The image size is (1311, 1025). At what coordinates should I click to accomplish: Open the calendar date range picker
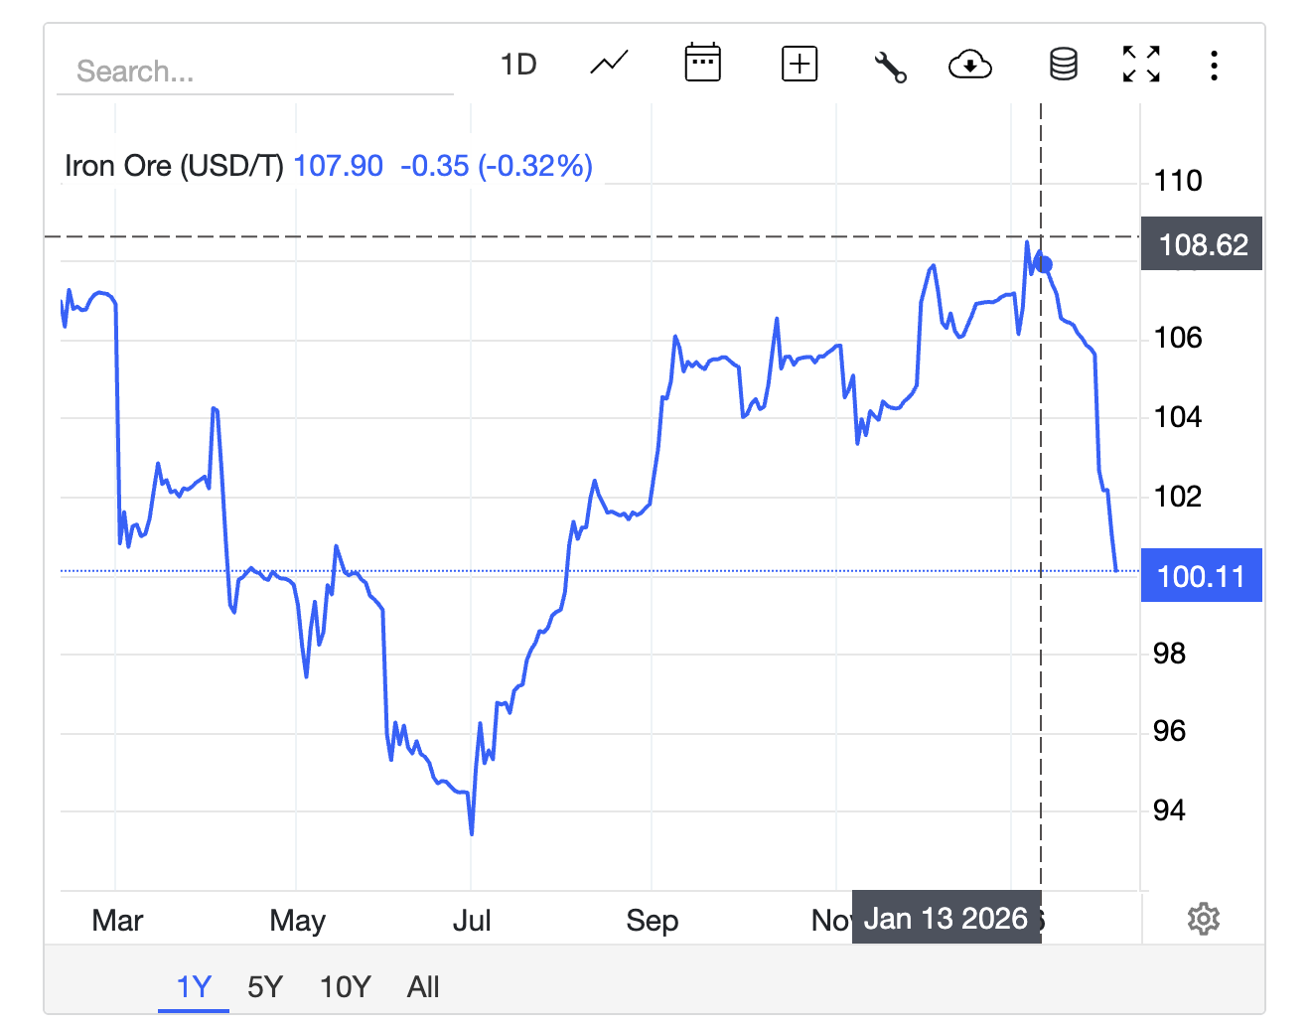pos(702,64)
